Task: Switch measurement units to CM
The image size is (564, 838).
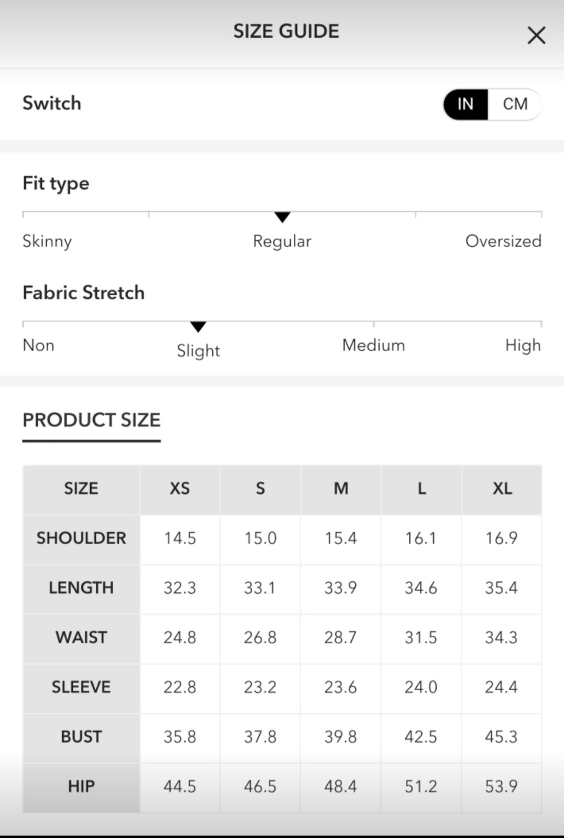Action: 515,104
